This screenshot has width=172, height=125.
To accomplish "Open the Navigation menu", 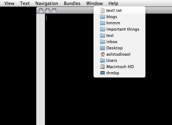I will (x=47, y=3).
